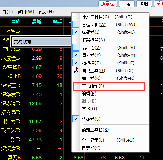Click the latest price 2.99

37,58
